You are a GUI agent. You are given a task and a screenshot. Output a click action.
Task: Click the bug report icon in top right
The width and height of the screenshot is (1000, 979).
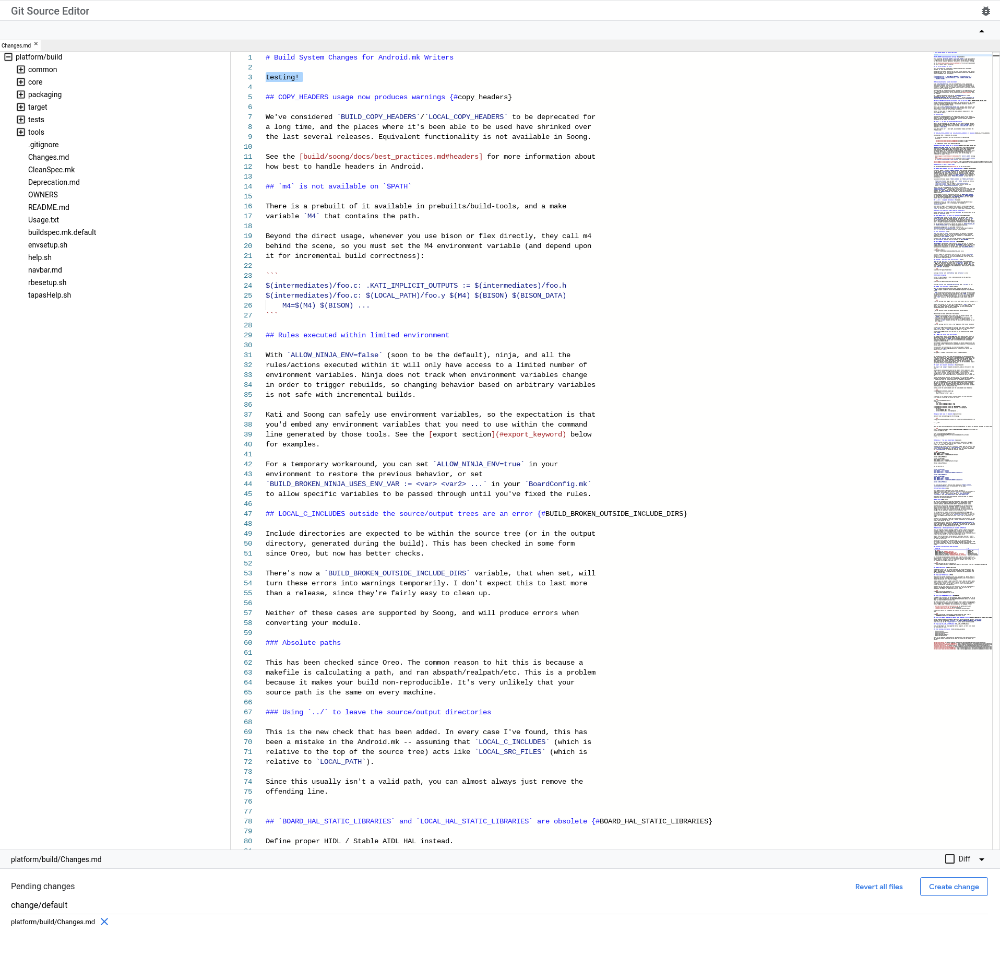pyautogui.click(x=985, y=10)
